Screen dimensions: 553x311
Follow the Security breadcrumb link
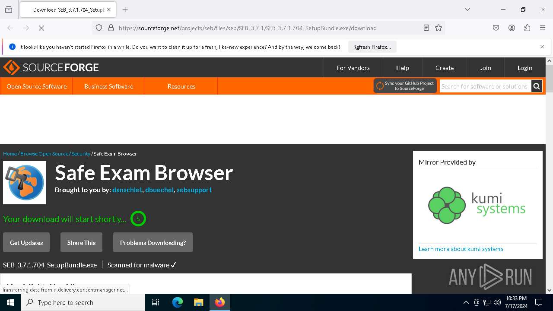[x=81, y=154]
